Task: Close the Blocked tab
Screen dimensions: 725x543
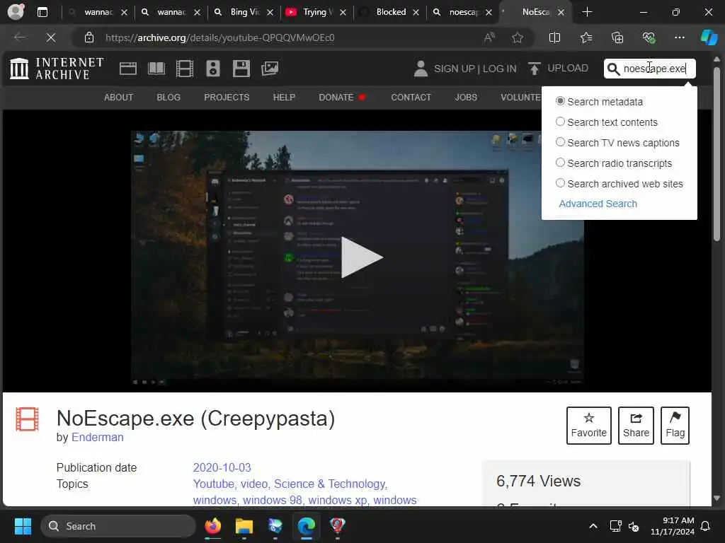Action: [x=416, y=13]
